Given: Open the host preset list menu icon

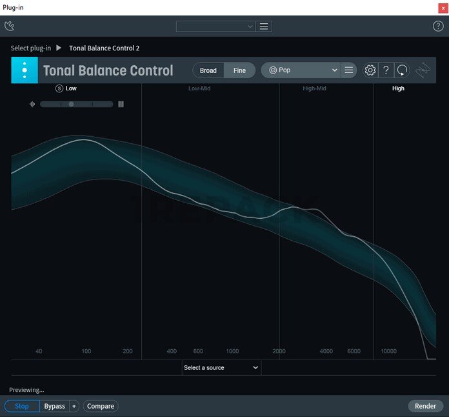Looking at the screenshot, I should pos(264,26).
